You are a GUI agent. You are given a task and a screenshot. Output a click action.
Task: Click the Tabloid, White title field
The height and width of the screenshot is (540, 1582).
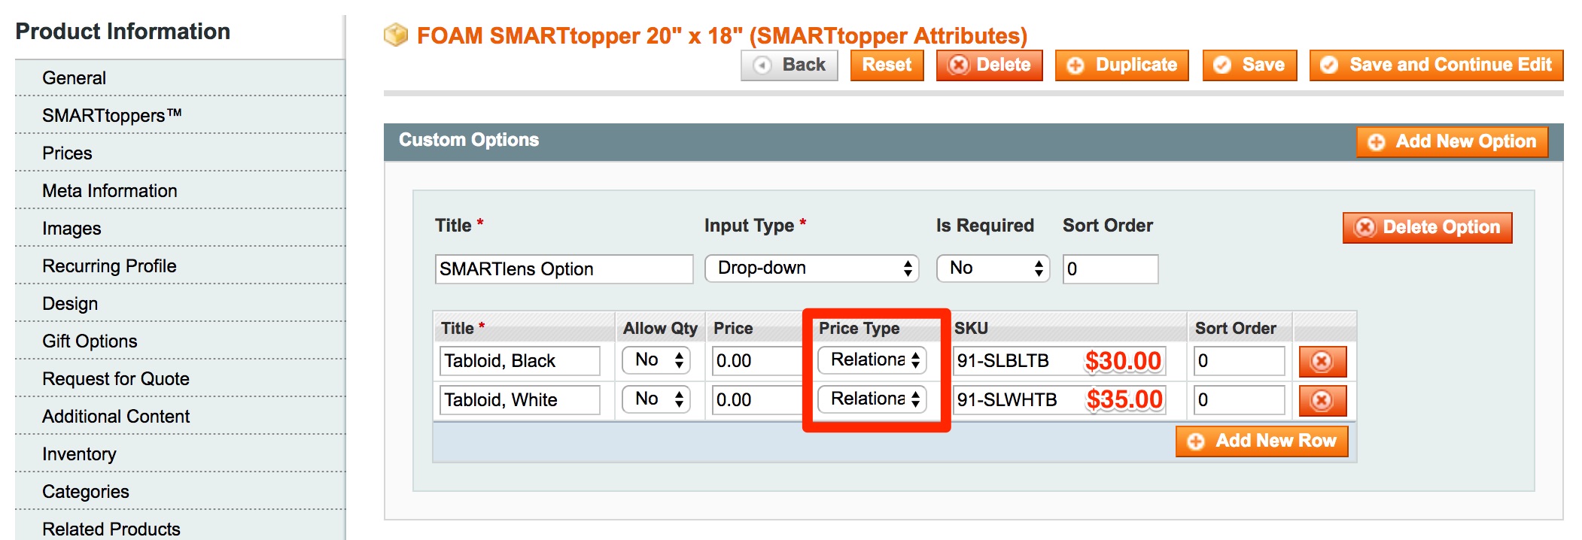(520, 400)
